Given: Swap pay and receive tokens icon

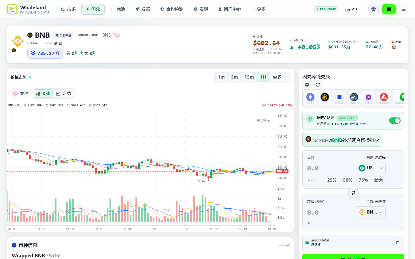Looking at the screenshot, I should point(353,193).
